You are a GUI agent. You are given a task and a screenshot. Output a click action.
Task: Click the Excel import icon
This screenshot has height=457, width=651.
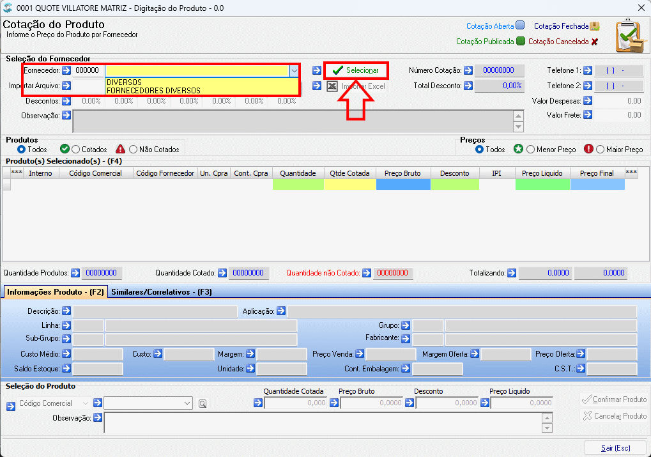(332, 86)
